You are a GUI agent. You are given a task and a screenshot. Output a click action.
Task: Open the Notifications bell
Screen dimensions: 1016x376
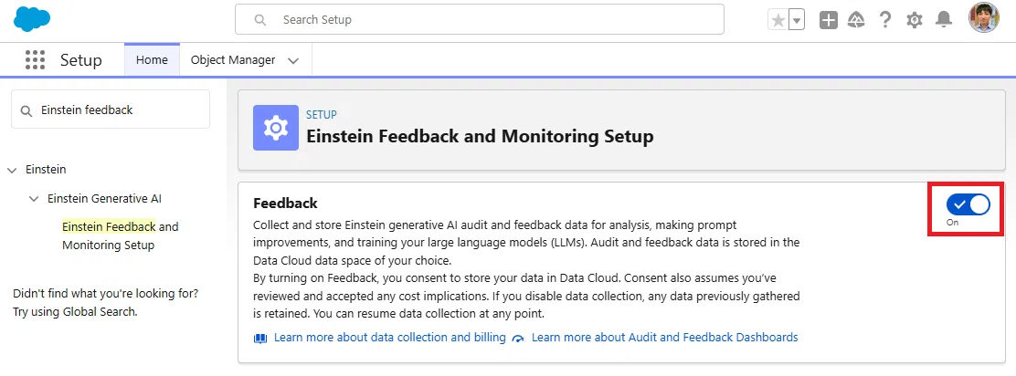click(x=944, y=20)
